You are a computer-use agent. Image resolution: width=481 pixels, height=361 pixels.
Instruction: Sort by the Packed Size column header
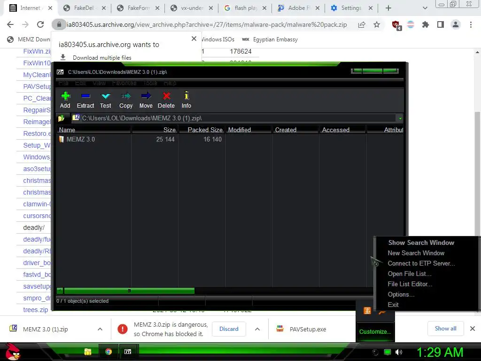point(202,130)
